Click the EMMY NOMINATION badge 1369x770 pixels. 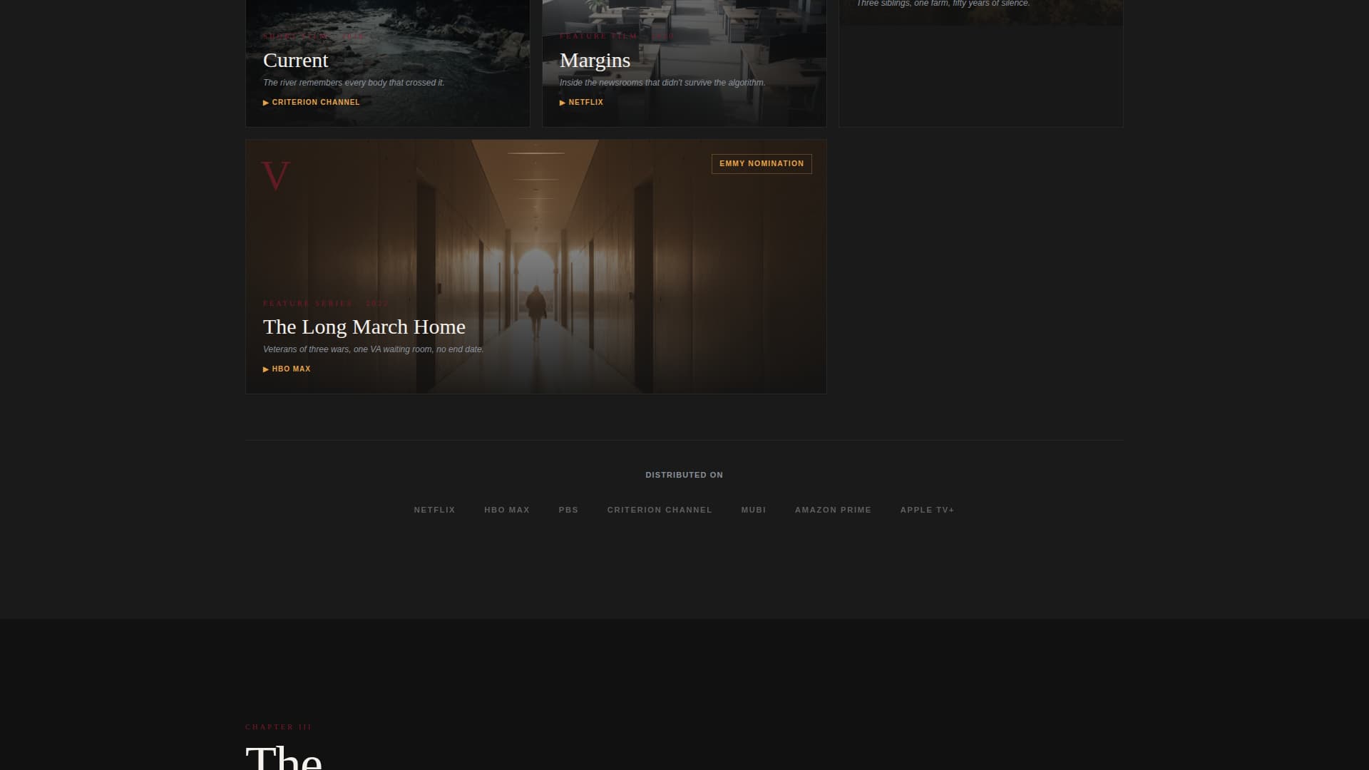pos(761,163)
